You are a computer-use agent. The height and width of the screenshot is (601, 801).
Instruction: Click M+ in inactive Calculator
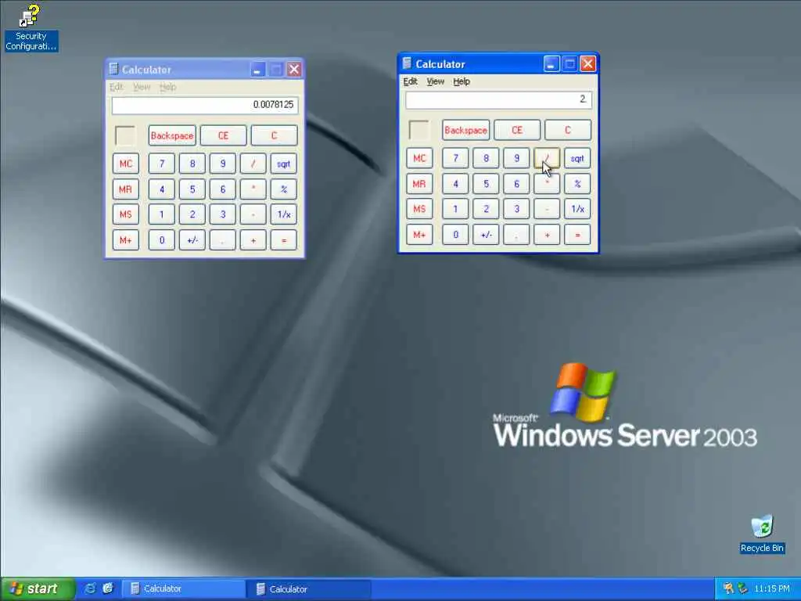126,240
